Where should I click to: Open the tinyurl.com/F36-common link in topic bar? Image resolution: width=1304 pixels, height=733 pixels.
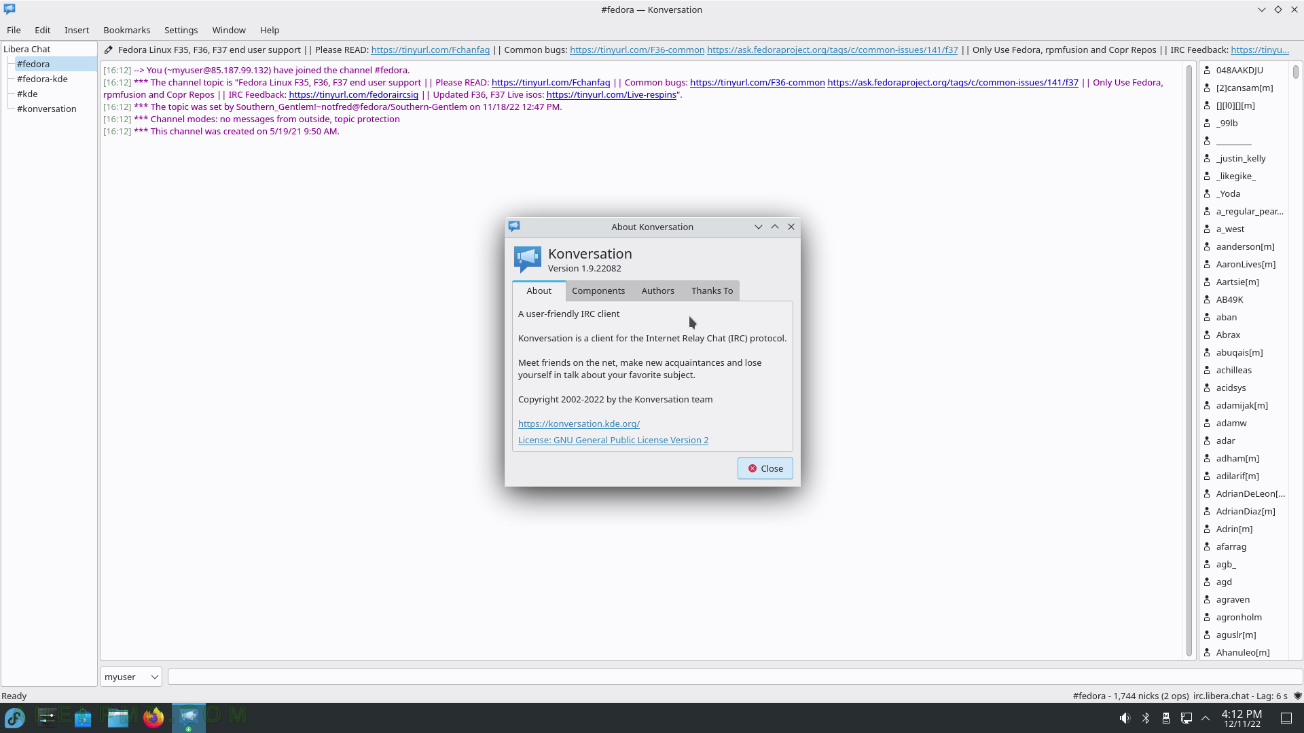tap(637, 50)
